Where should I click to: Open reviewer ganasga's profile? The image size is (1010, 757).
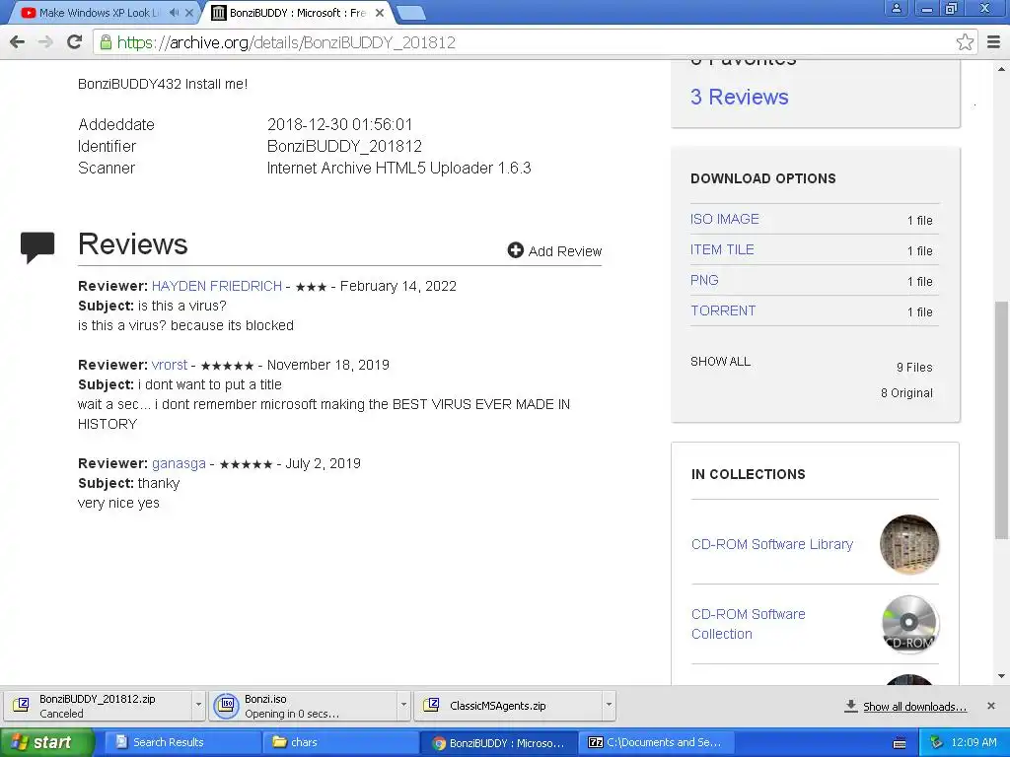click(x=180, y=463)
